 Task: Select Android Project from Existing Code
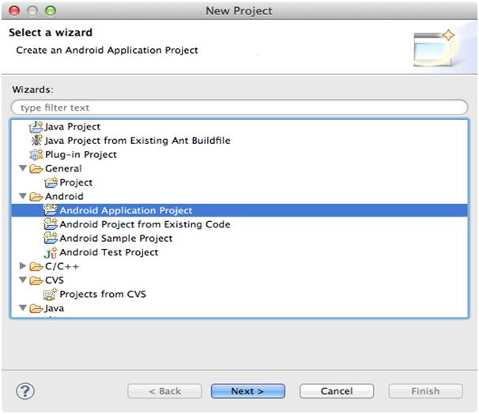click(x=145, y=224)
